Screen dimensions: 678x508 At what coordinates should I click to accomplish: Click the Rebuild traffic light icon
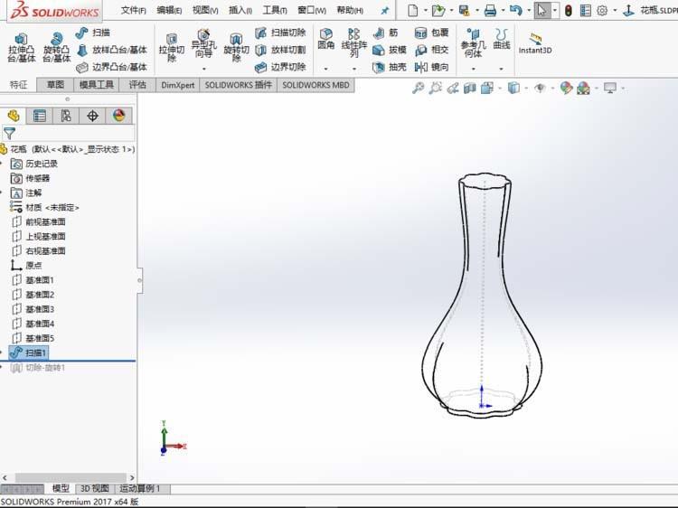(x=569, y=10)
